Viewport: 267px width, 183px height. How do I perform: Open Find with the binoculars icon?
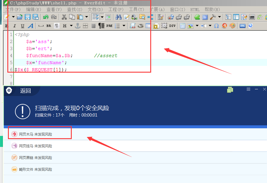coord(118,17)
